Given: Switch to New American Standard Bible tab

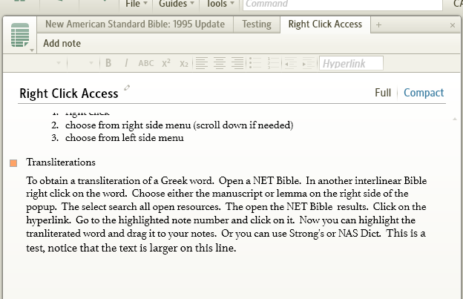Looking at the screenshot, I should [135, 24].
